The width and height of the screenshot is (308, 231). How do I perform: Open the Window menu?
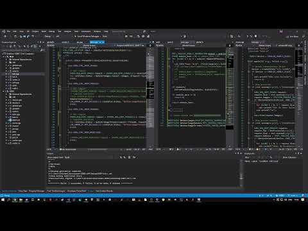[97, 31]
